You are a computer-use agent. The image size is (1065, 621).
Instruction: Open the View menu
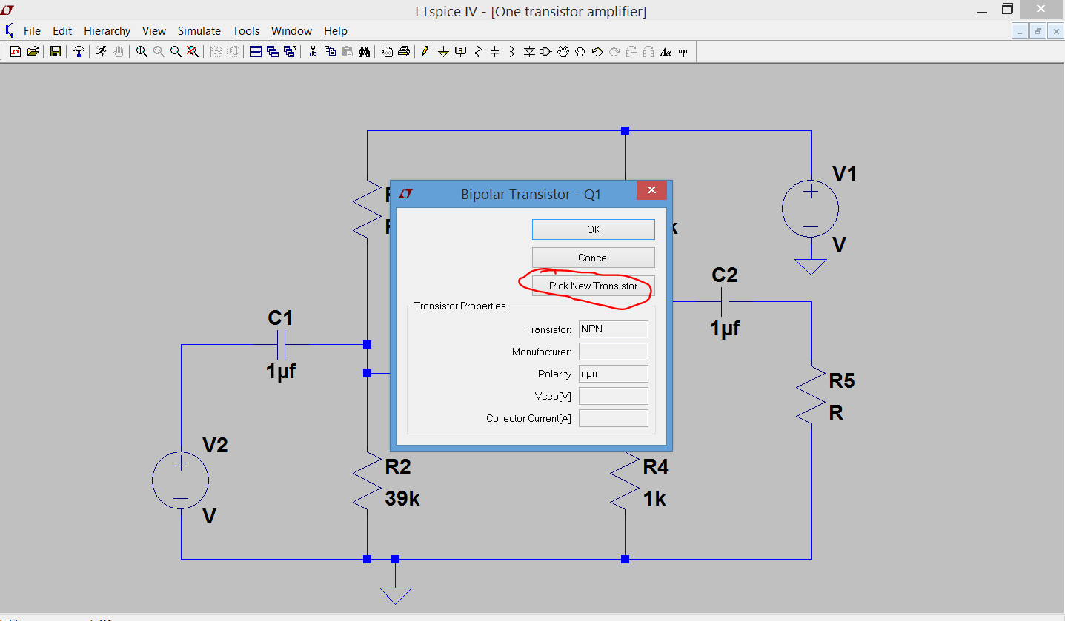pyautogui.click(x=154, y=31)
